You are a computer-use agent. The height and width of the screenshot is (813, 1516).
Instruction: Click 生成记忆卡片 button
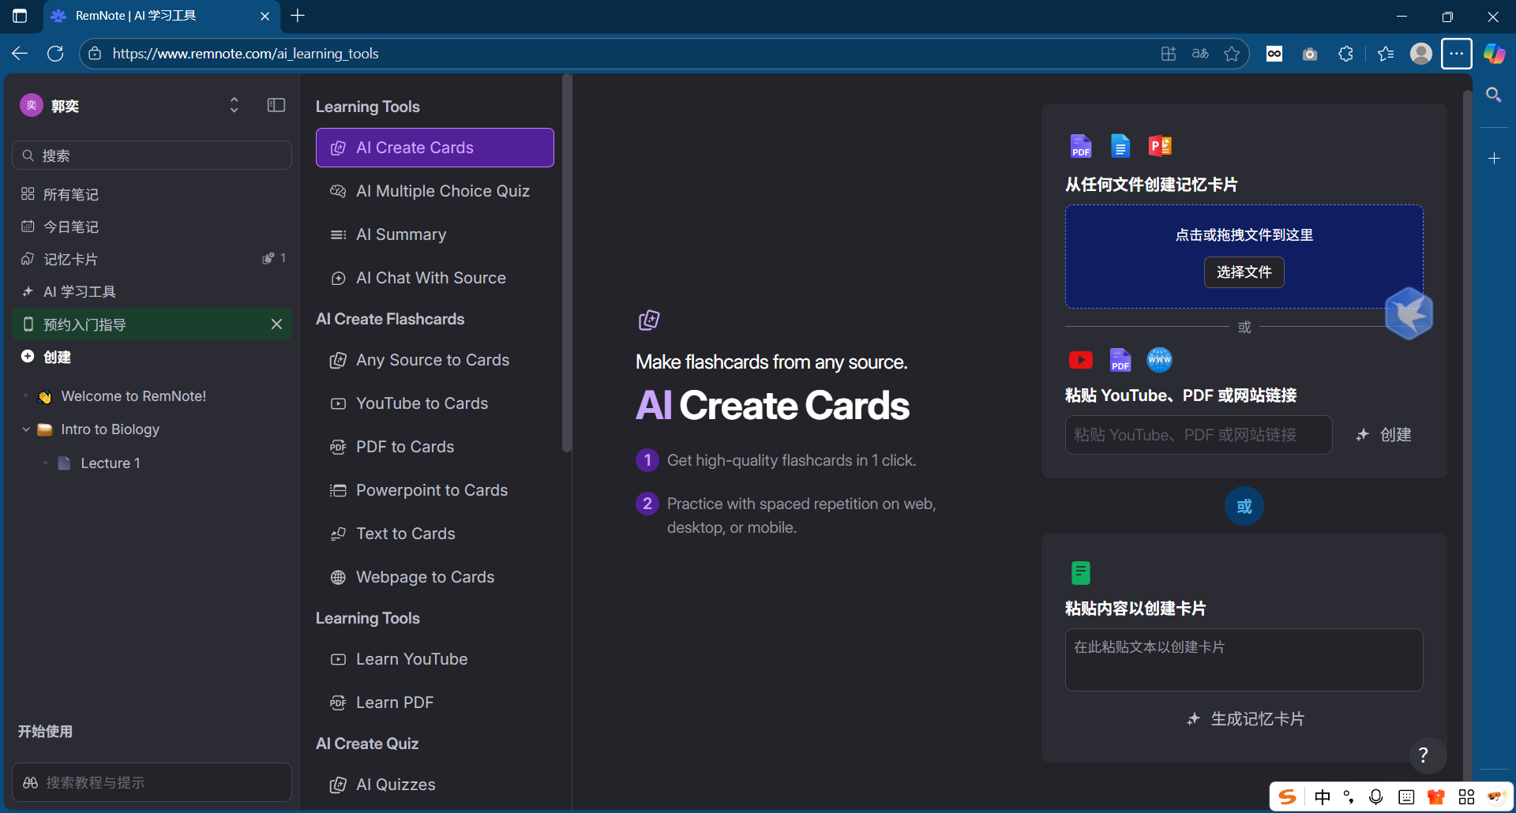pos(1244,719)
